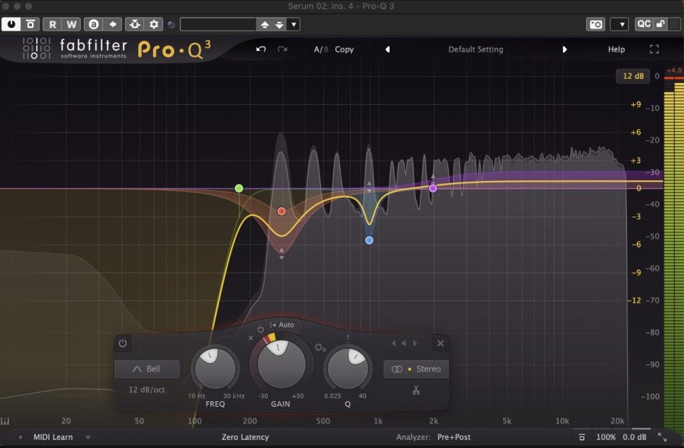684x448 pixels.
Task: Toggle the plugin bypass power button
Action: 11,25
